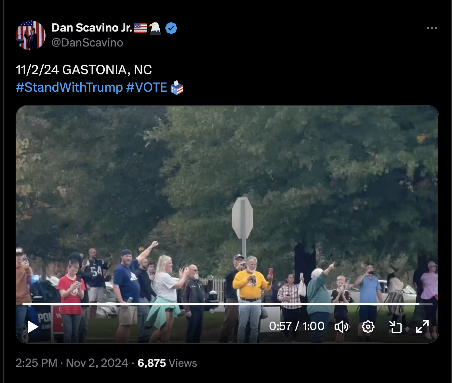
Task: Click the blue verified badge icon
Action: point(171,28)
